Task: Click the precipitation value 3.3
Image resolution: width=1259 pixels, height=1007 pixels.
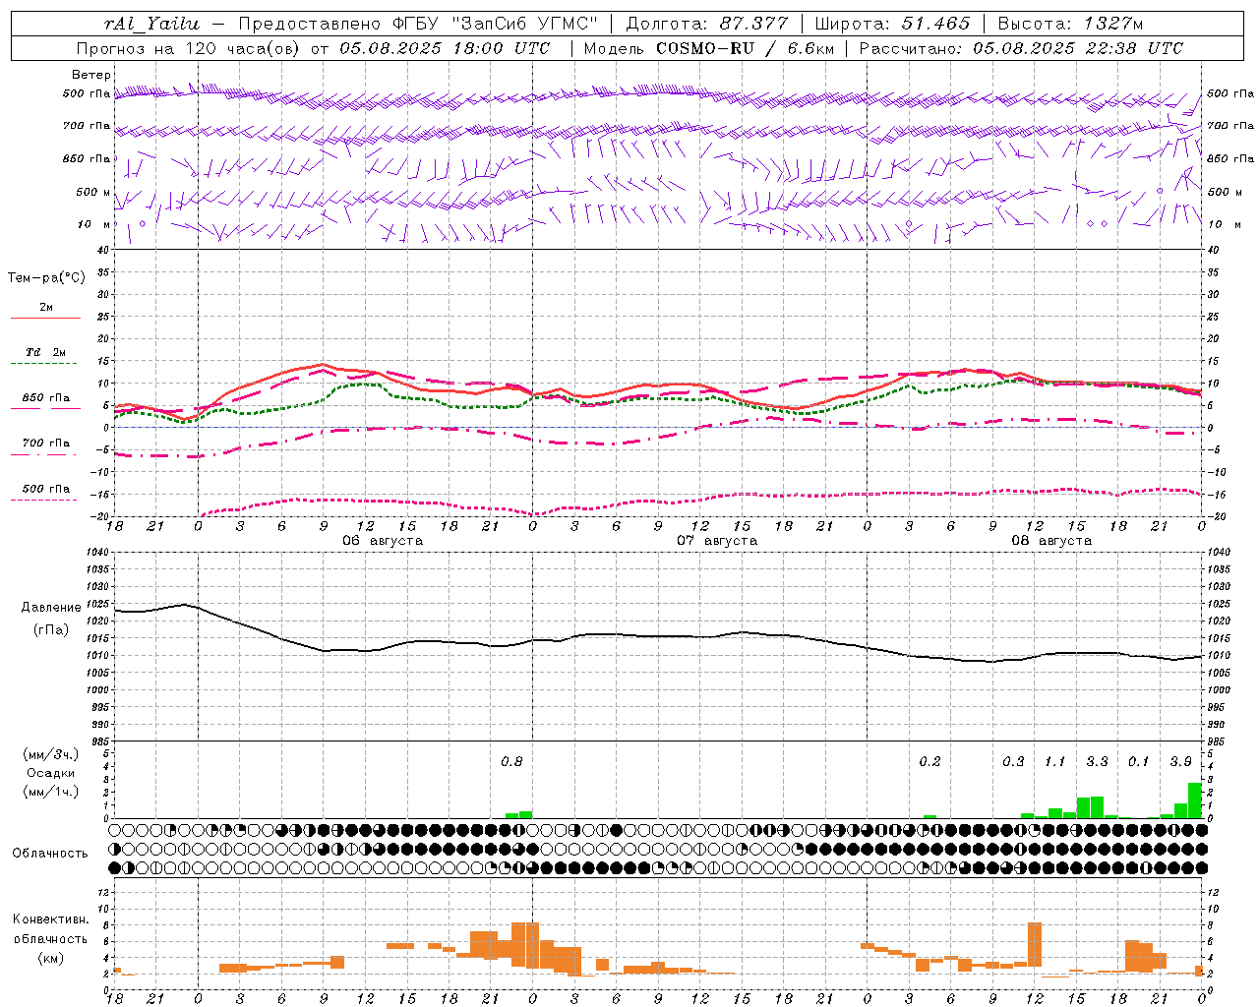Action: (1097, 761)
